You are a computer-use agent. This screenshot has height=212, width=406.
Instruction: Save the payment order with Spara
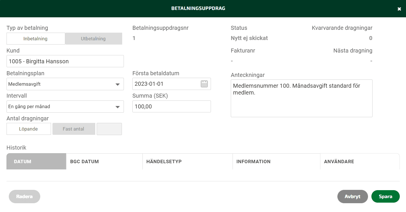pyautogui.click(x=386, y=196)
